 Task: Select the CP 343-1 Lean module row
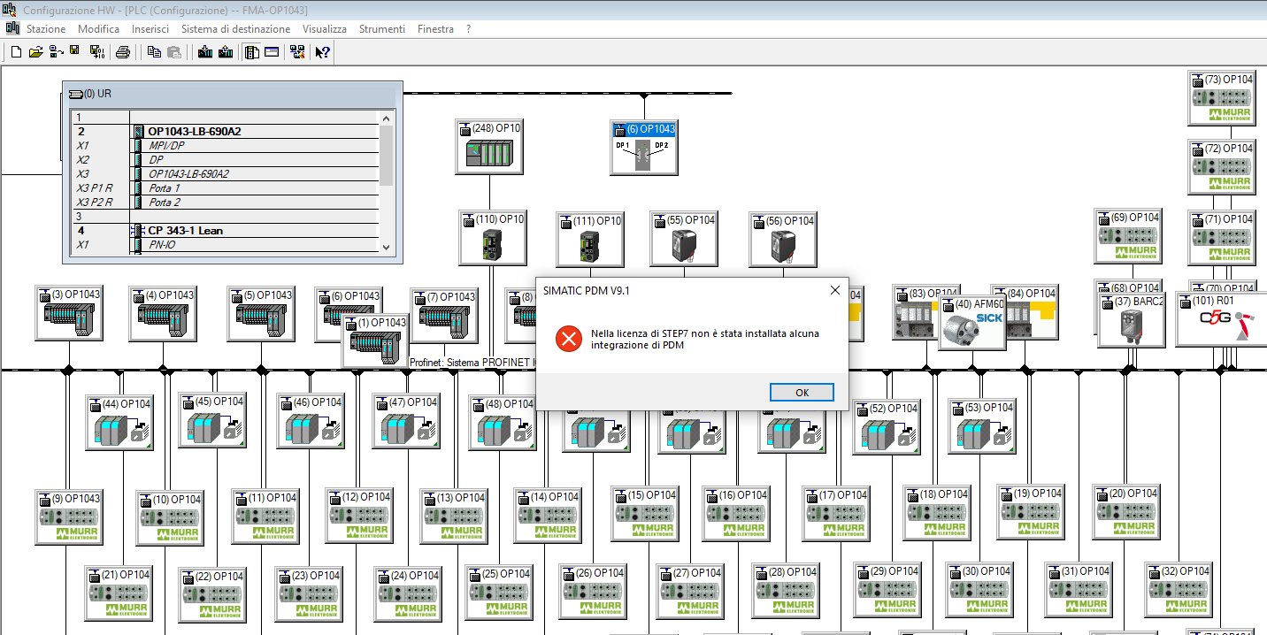point(225,231)
